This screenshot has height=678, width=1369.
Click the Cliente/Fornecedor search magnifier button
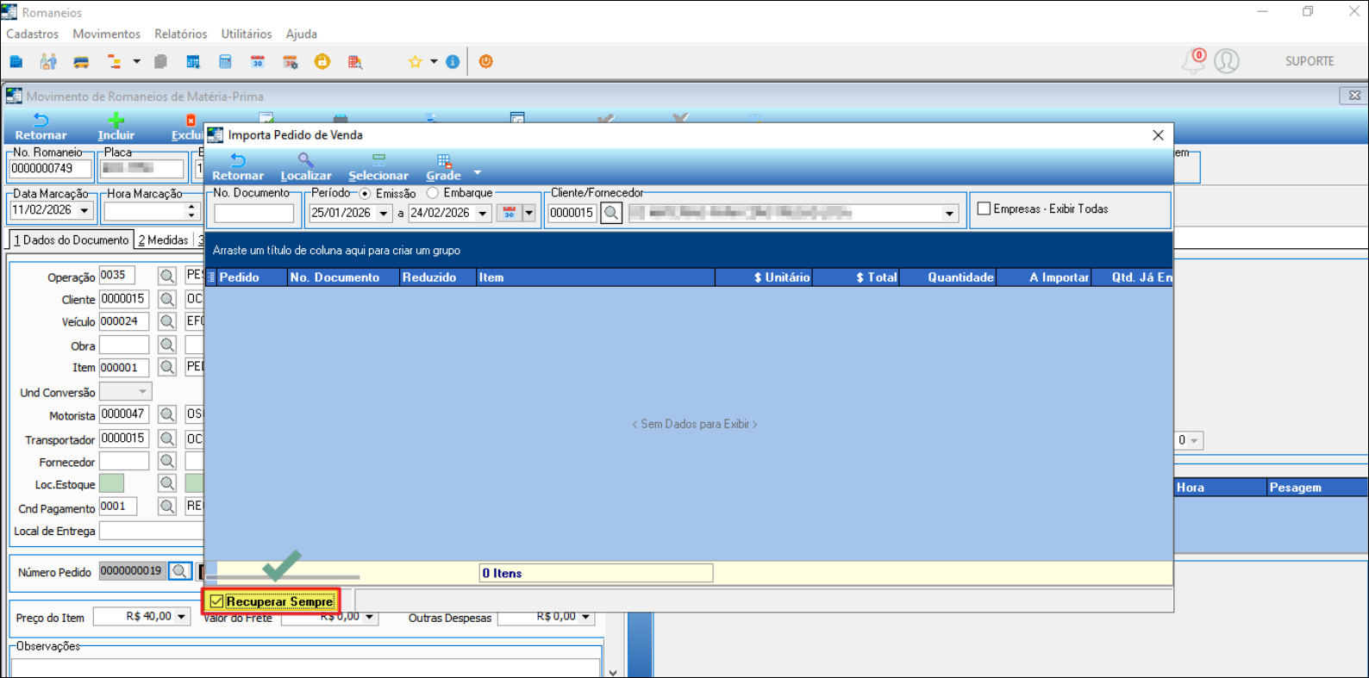[x=611, y=213]
